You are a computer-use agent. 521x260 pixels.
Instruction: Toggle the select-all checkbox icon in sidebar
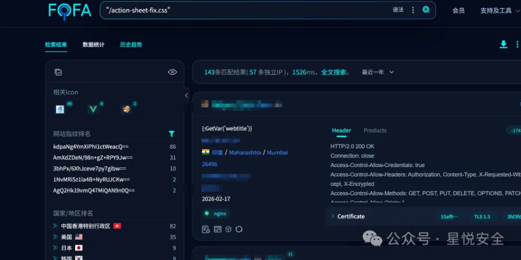click(x=58, y=72)
